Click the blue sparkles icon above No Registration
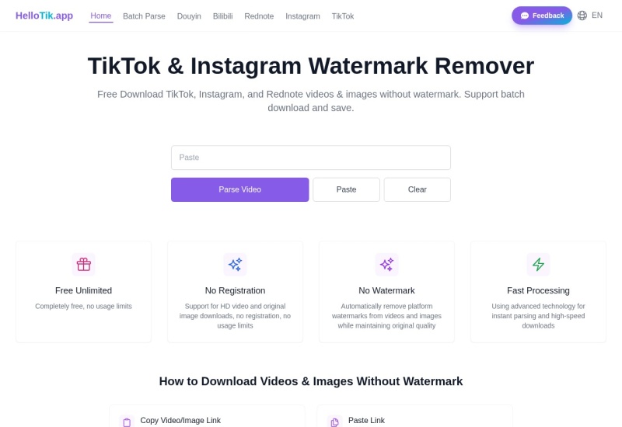The image size is (622, 427). [x=235, y=264]
